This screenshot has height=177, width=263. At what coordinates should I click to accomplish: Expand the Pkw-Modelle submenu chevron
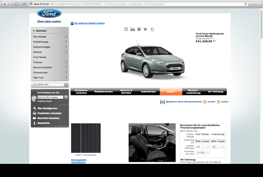pos(66,36)
